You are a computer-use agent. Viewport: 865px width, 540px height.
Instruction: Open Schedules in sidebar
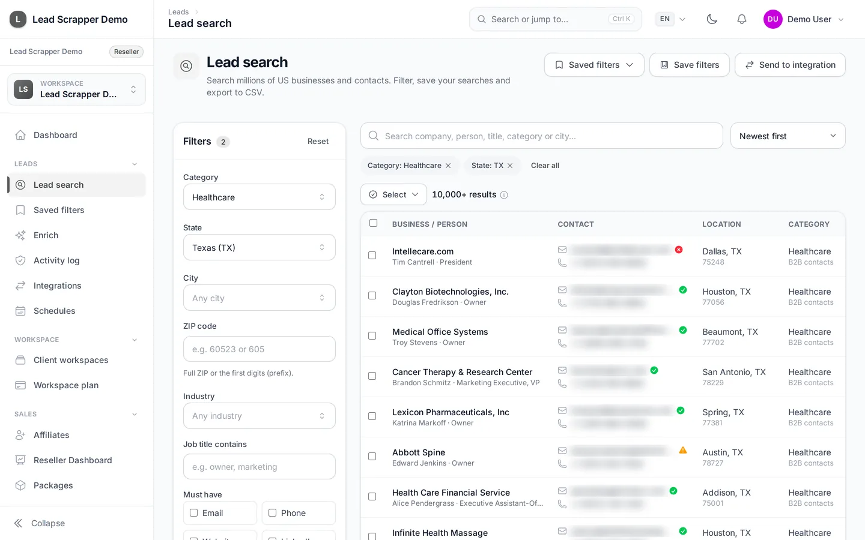(76, 311)
